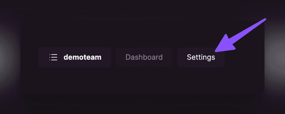Click the bold demoteam text

click(x=82, y=57)
